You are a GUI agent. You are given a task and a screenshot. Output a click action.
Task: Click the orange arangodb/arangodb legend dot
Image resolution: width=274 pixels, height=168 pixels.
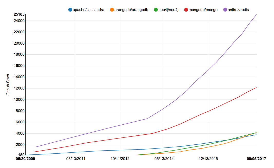112,10
